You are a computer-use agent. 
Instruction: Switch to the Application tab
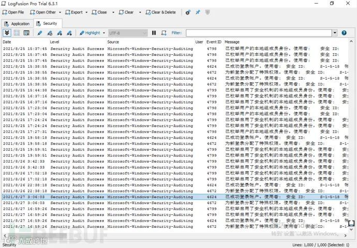pos(17,24)
